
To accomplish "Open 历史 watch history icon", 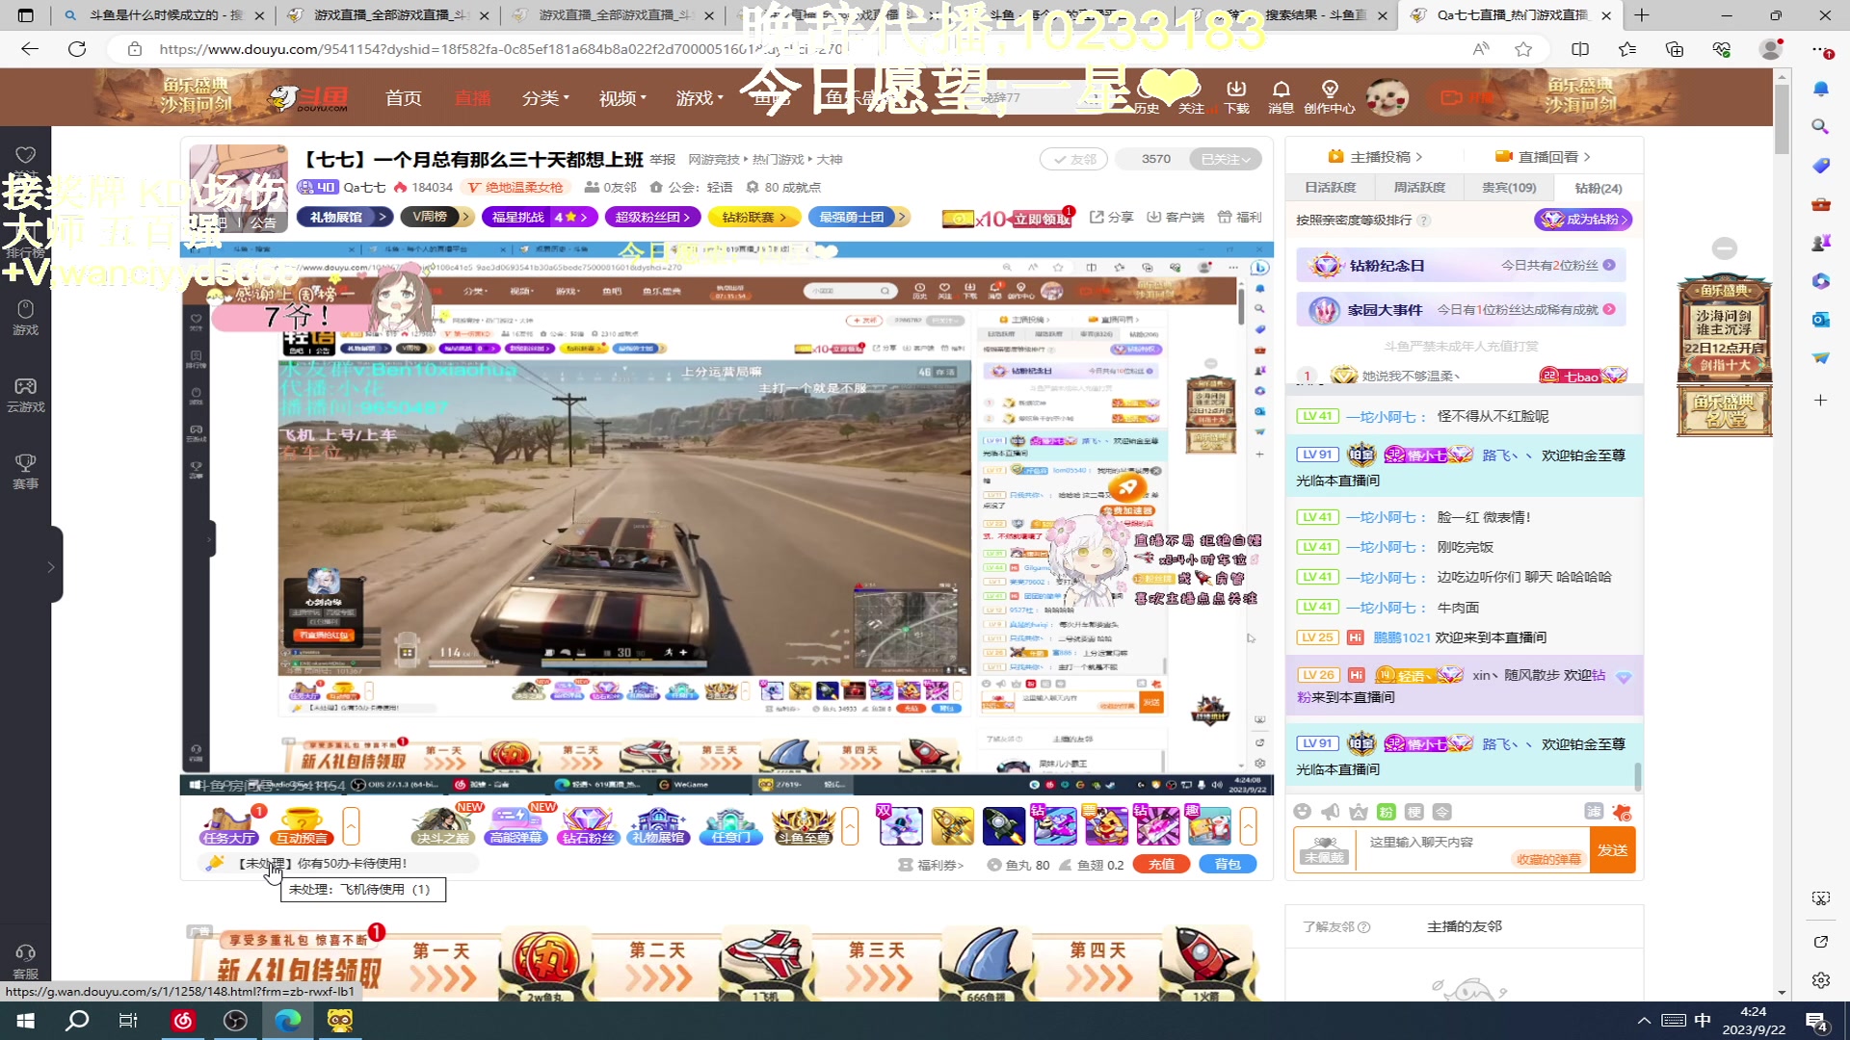I will 1147,97.
